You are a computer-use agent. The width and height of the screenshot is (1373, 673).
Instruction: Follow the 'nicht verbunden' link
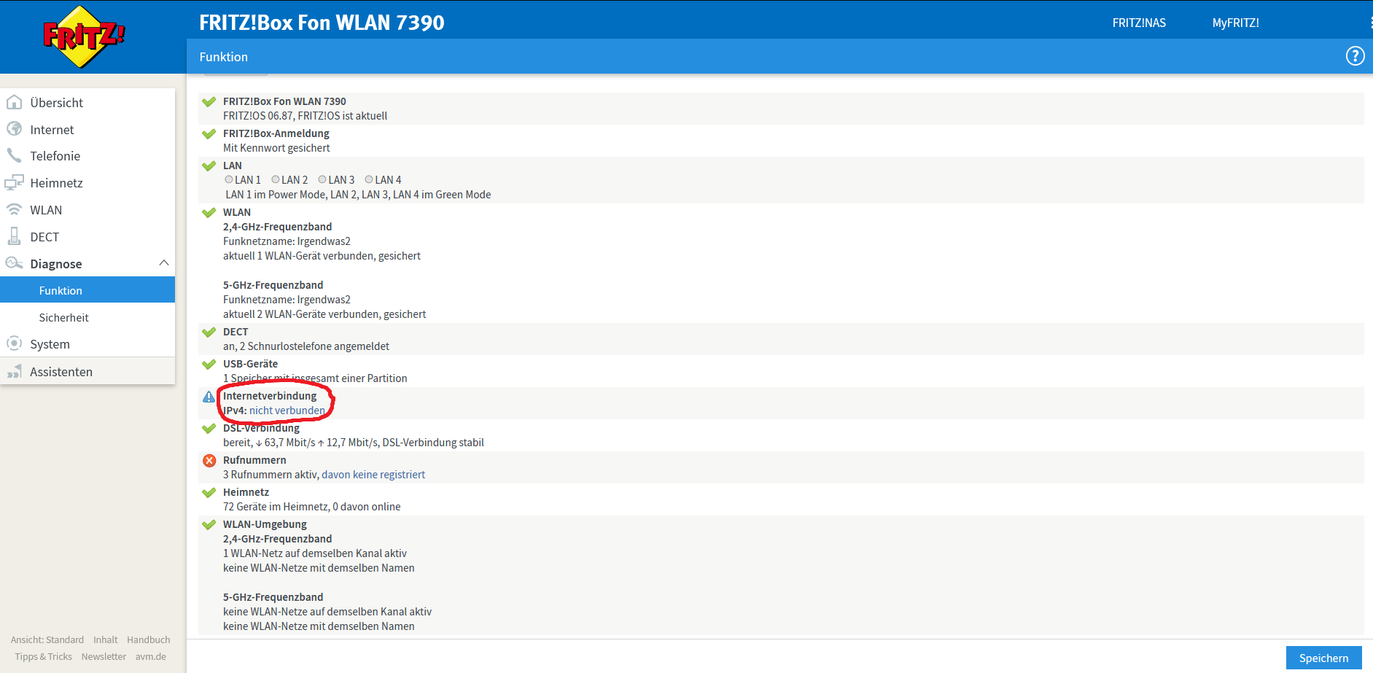tap(287, 411)
